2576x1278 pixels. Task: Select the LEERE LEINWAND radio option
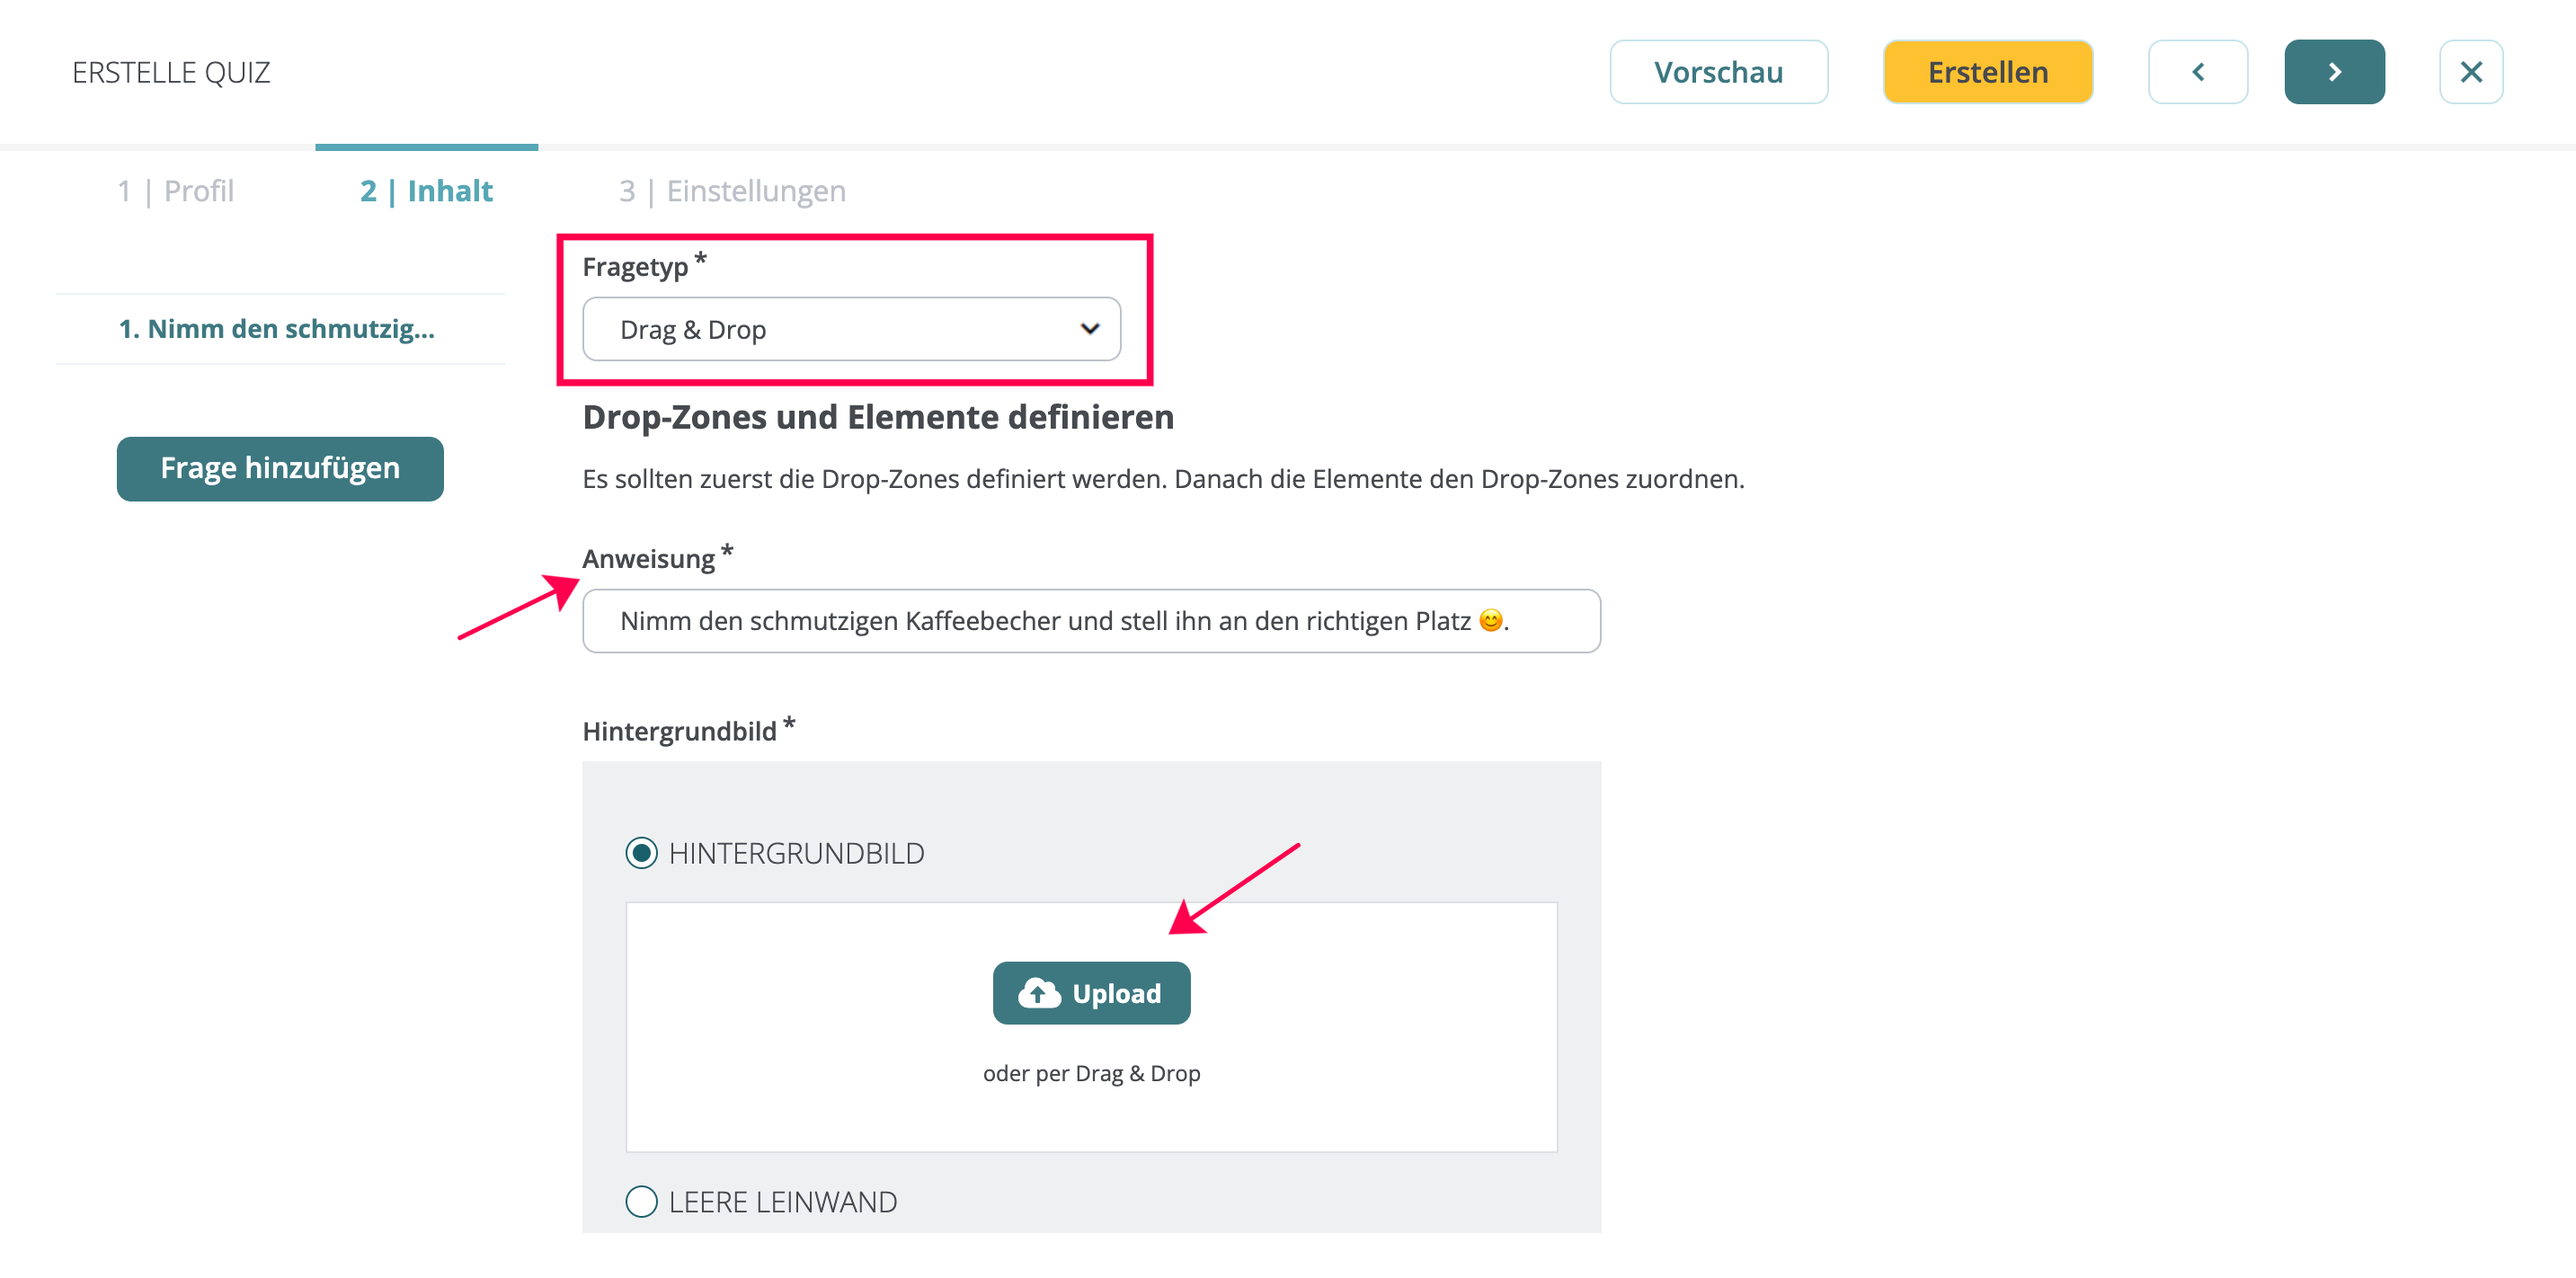pyautogui.click(x=641, y=1201)
